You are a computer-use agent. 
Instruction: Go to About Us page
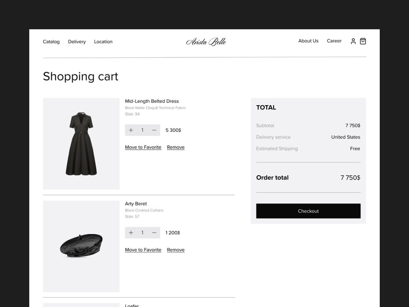click(308, 41)
